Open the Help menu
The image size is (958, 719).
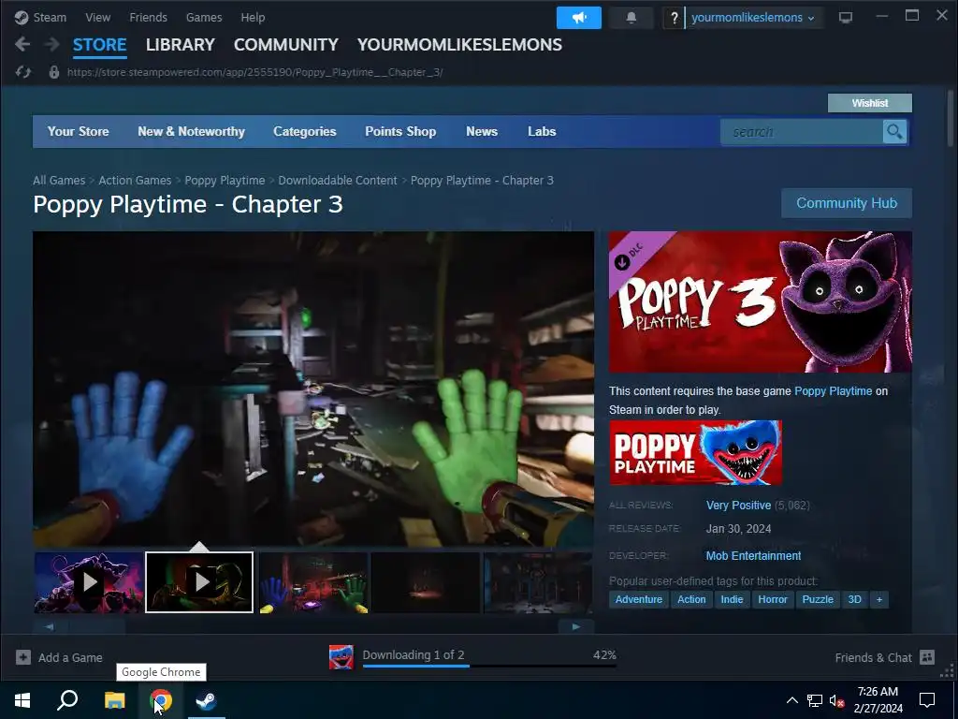tap(253, 17)
